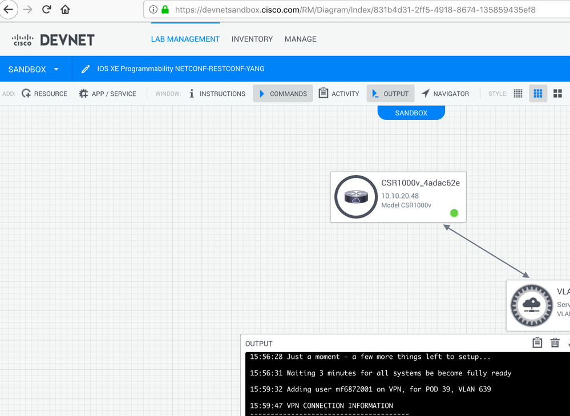The width and height of the screenshot is (570, 416).
Task: Open the ACTIVITY window
Action: [x=339, y=94]
